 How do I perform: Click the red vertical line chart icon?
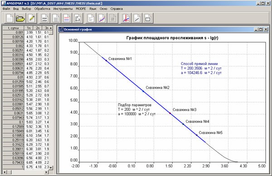click(x=126, y=18)
